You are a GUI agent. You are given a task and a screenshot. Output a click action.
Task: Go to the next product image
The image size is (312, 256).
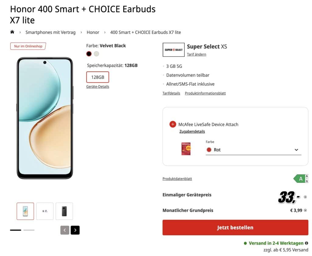click(x=75, y=230)
